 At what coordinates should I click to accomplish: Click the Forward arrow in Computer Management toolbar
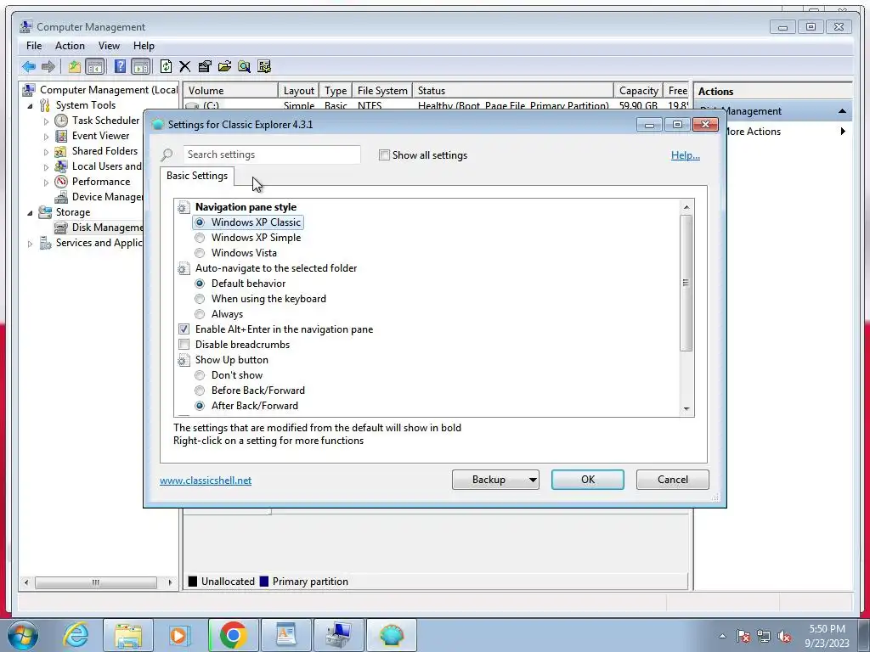coord(48,67)
